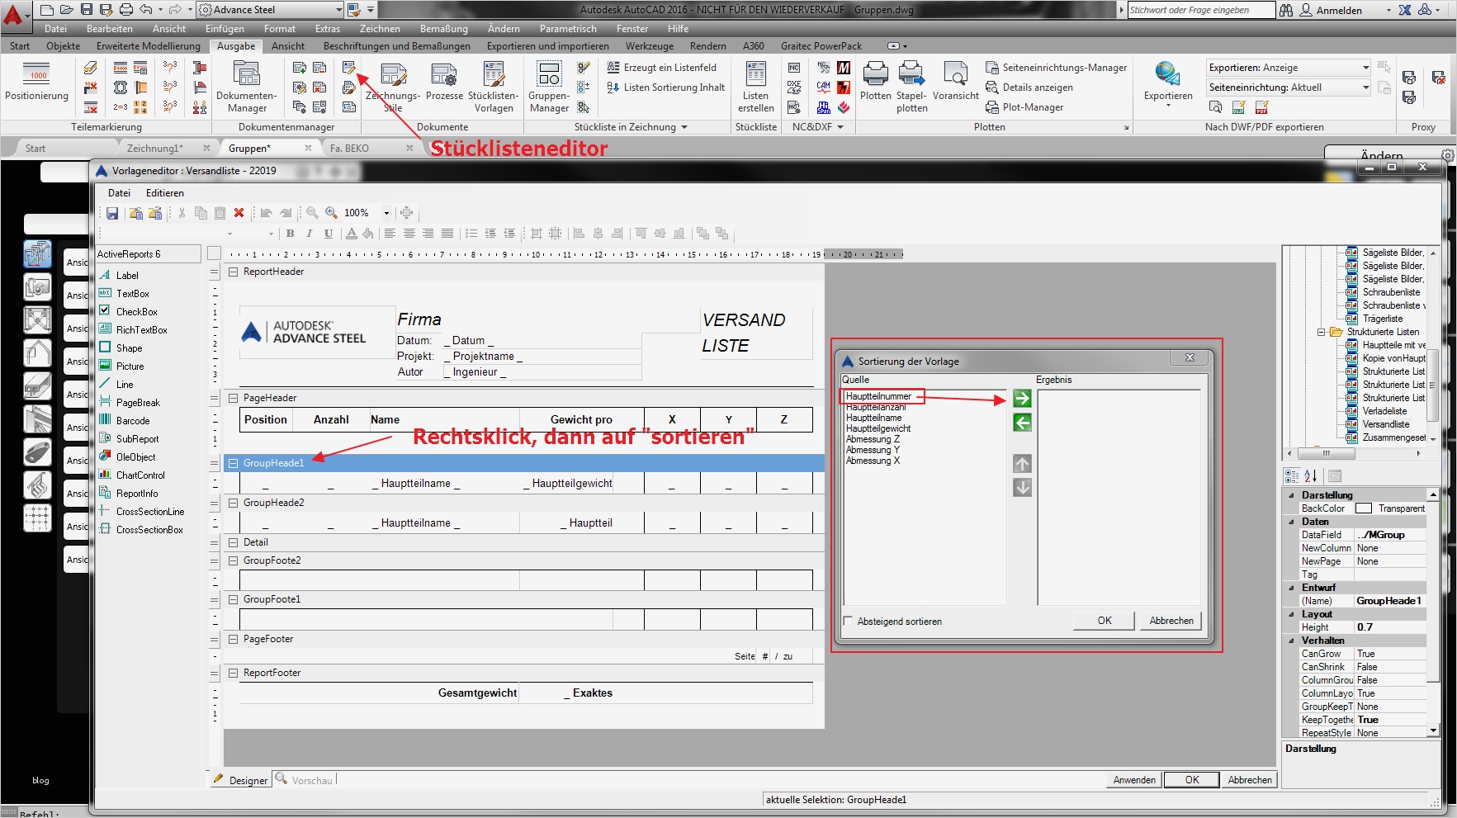
Task: Cut selection with the scissors icon
Action: click(182, 213)
